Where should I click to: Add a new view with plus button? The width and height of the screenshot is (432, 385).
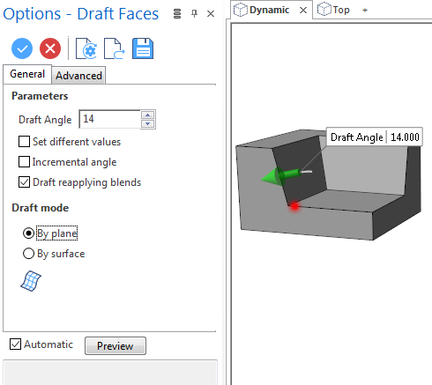point(365,11)
